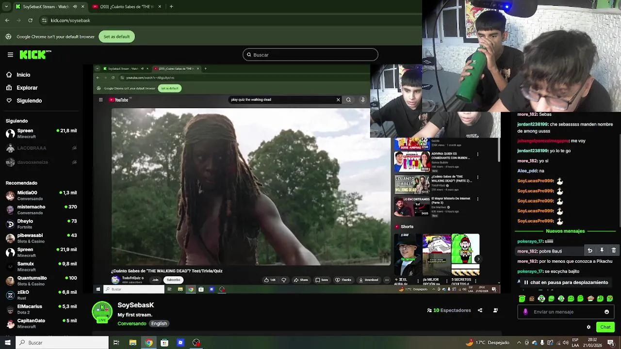Image resolution: width=621 pixels, height=349 pixels.
Task: Click the Shorts next arrow
Action: pyautogui.click(x=478, y=259)
